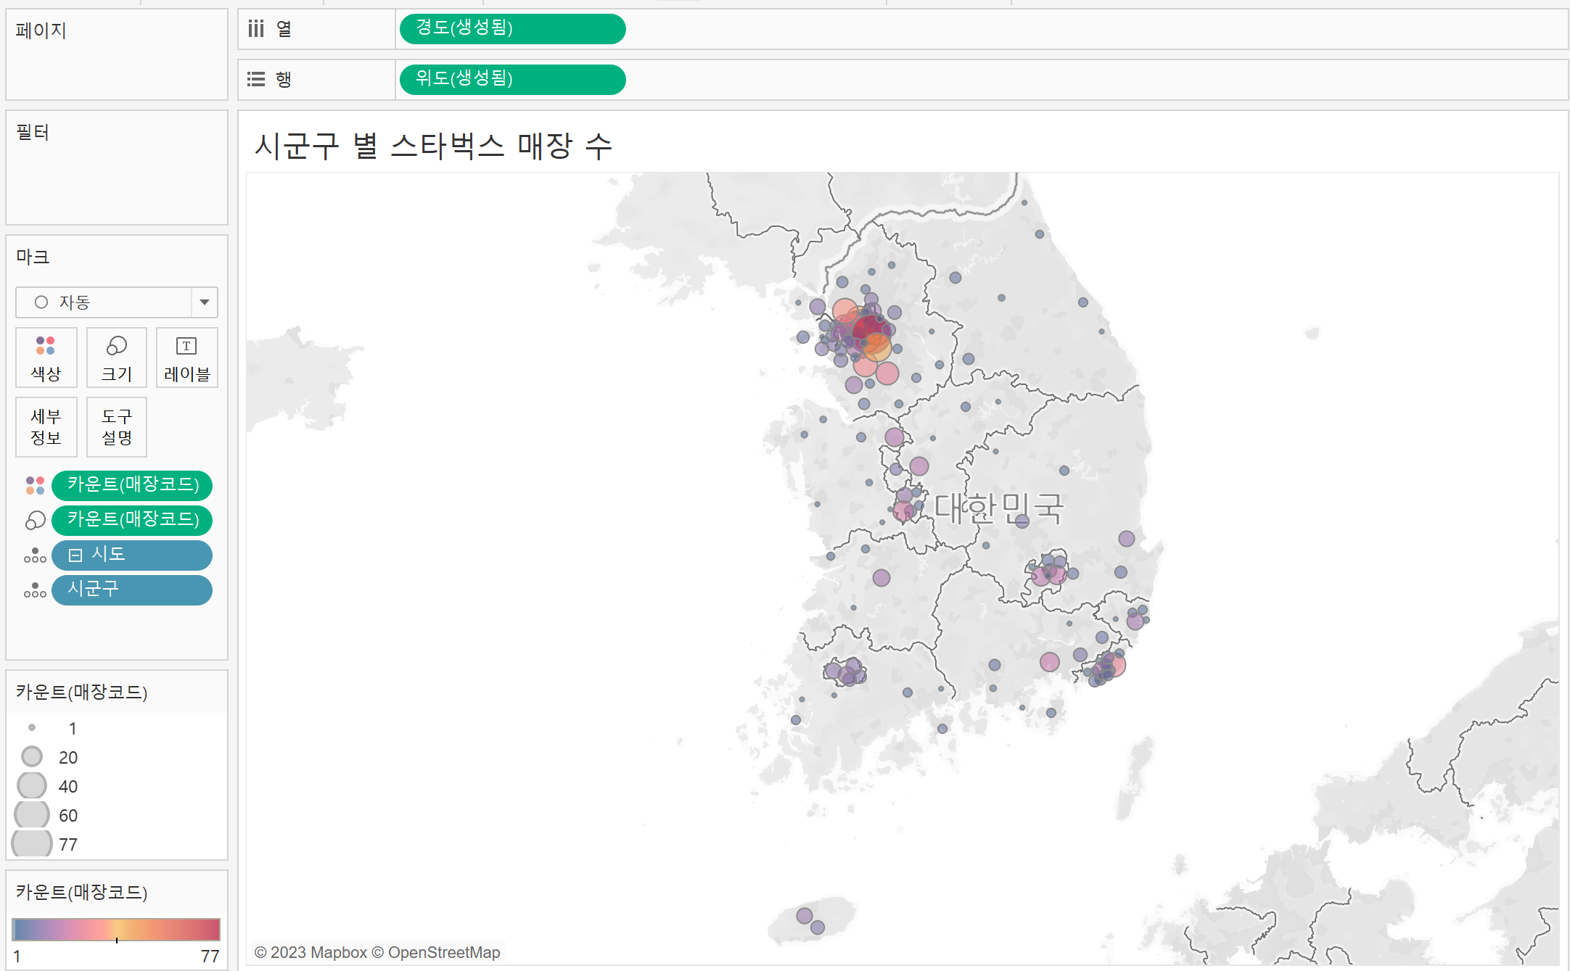
Task: Collapse the 시도 hierarchy using its minus box
Action: 75,555
